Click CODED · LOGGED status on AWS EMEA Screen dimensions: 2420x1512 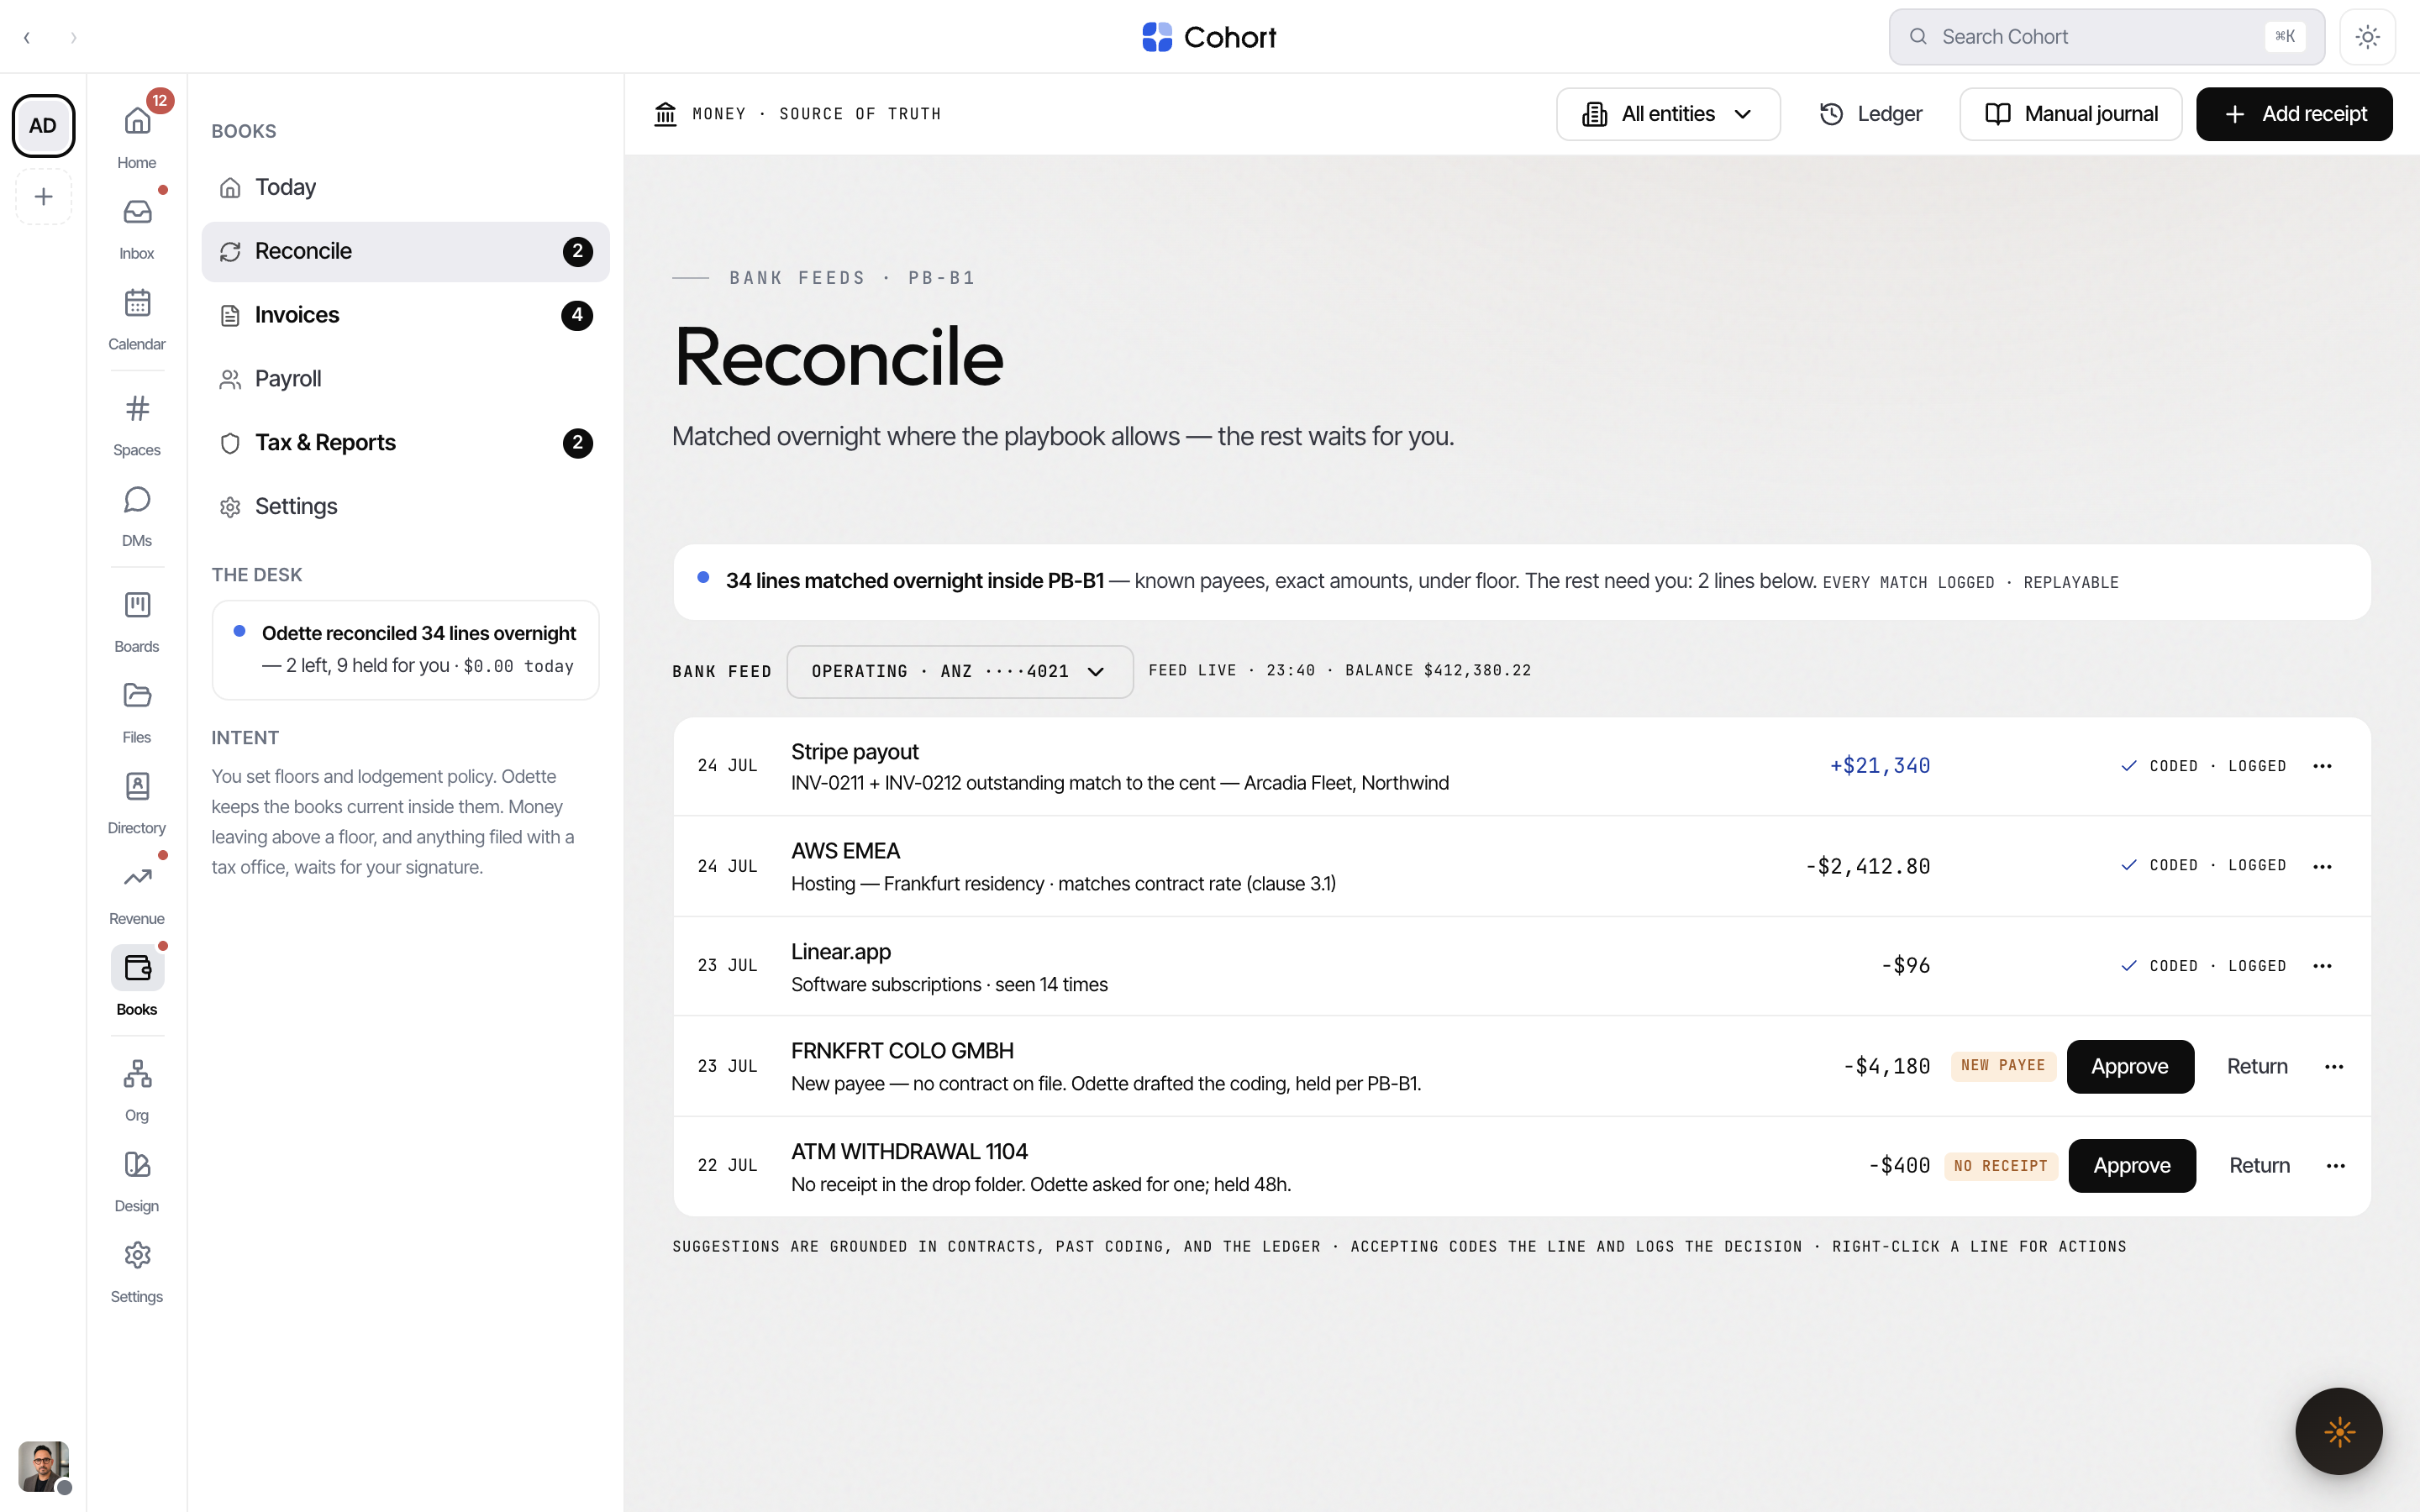pos(2203,866)
